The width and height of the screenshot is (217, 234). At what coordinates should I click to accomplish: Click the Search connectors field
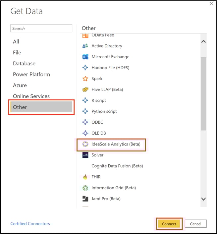click(x=41, y=28)
